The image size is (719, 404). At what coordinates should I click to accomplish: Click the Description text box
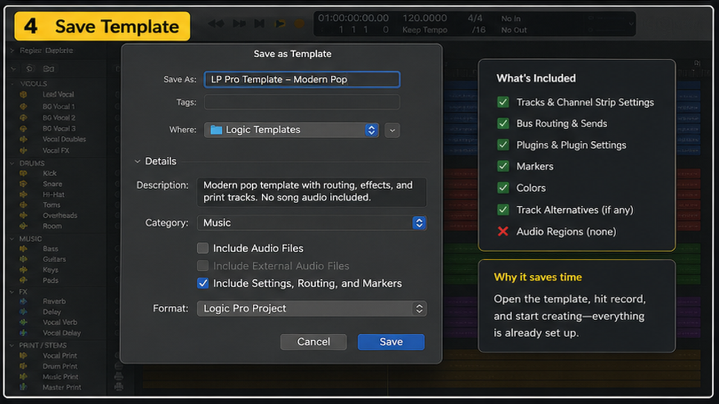pyautogui.click(x=311, y=191)
